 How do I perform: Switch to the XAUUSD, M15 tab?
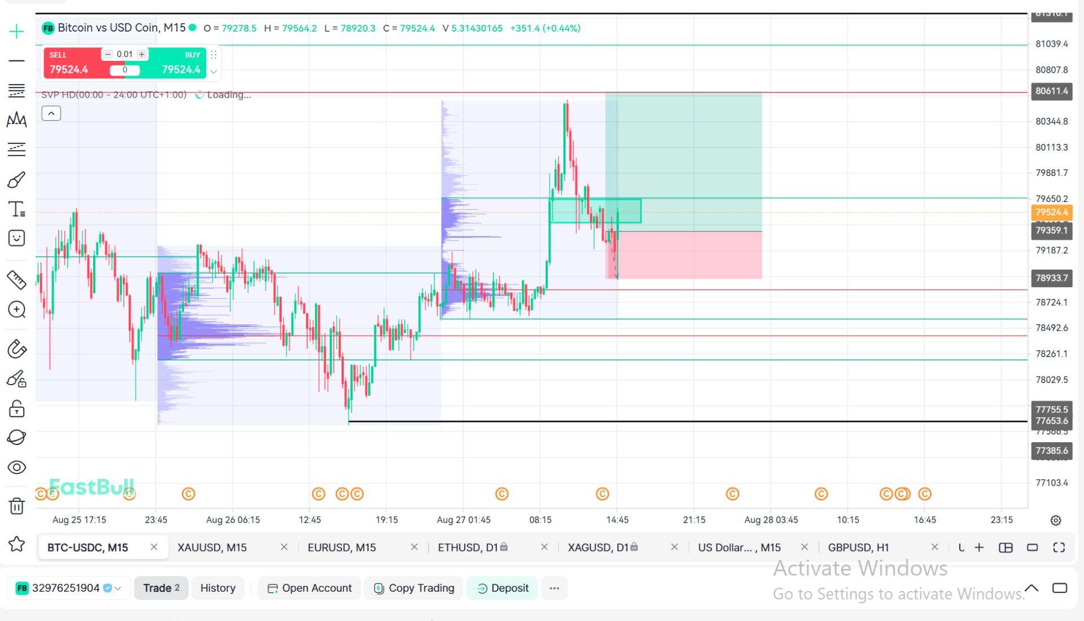point(212,547)
